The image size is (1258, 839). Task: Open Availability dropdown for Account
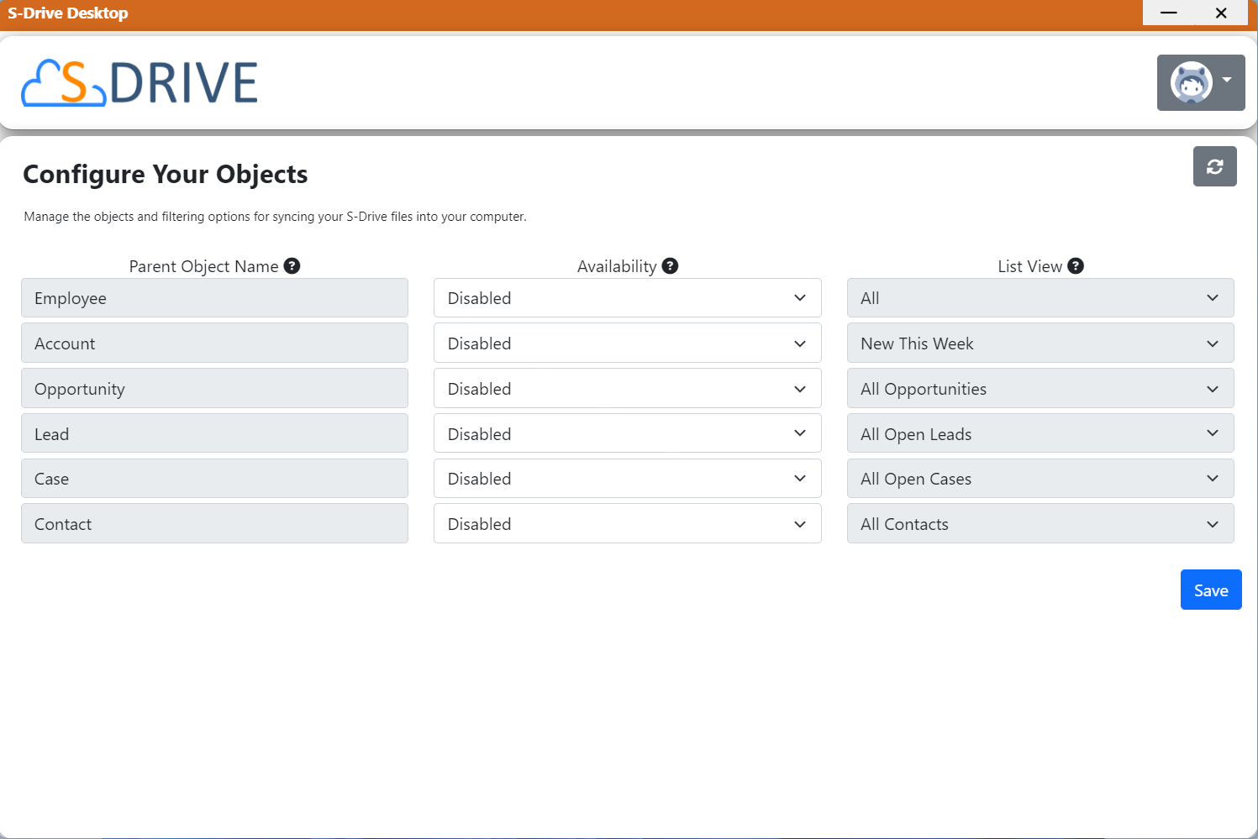pos(627,343)
